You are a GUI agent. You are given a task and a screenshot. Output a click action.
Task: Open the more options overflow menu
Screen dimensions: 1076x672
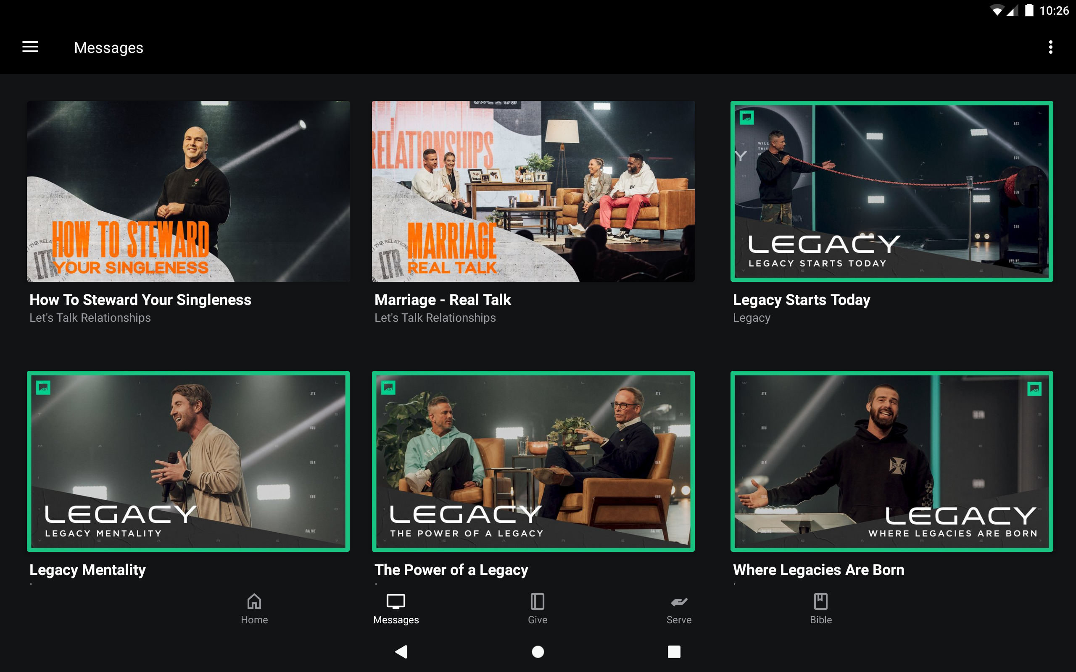[1051, 47]
